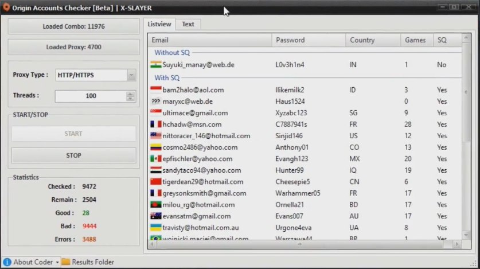Click the Iraq flag icon beside sandytaco94@yahoo.com
480x269 pixels.
click(156, 170)
